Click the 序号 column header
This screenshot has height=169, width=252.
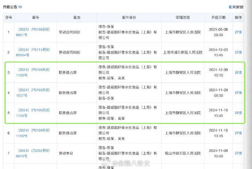[x=8, y=17]
